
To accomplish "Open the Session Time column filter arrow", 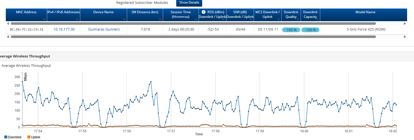I will [196, 20].
